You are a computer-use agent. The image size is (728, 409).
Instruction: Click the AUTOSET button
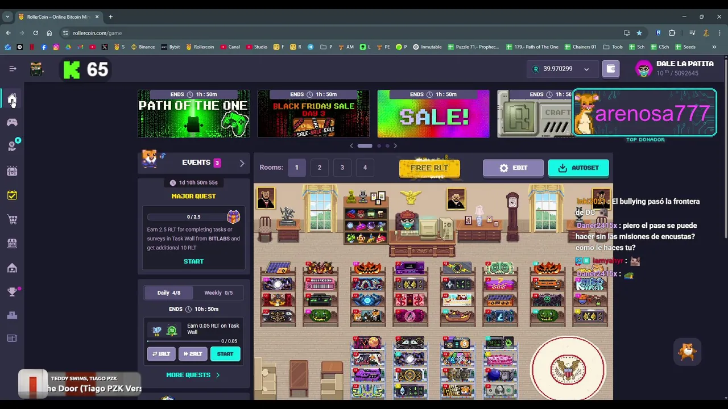click(x=578, y=168)
